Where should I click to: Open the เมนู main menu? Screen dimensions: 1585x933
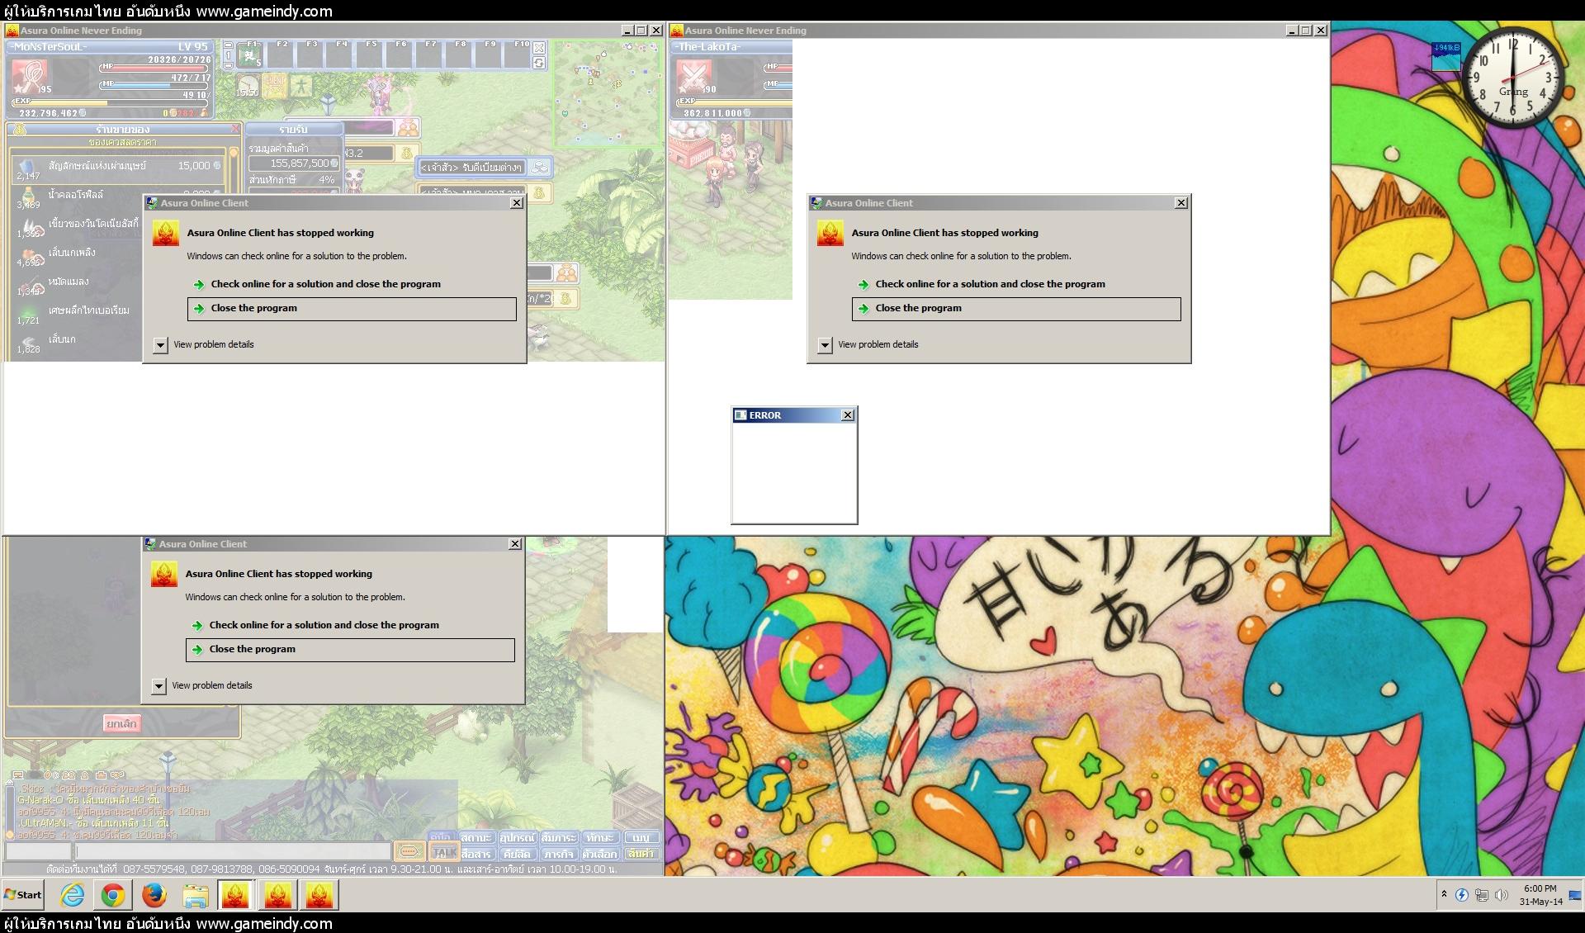tap(641, 837)
